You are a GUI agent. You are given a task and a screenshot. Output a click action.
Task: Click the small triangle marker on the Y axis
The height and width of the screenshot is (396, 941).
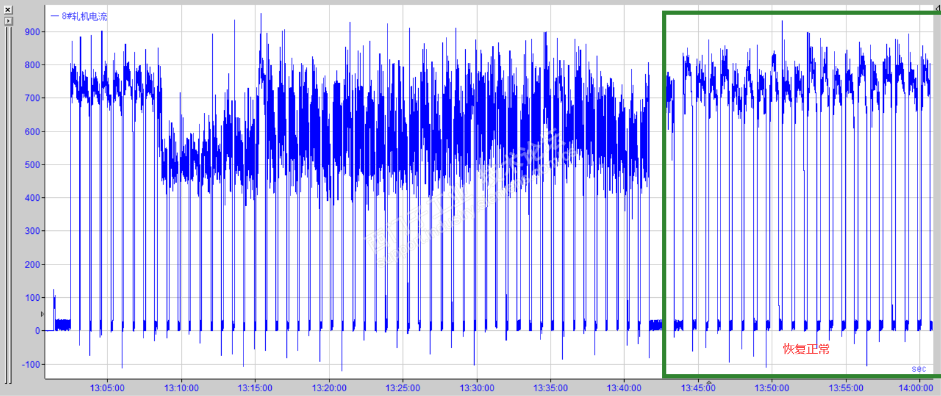click(x=42, y=314)
